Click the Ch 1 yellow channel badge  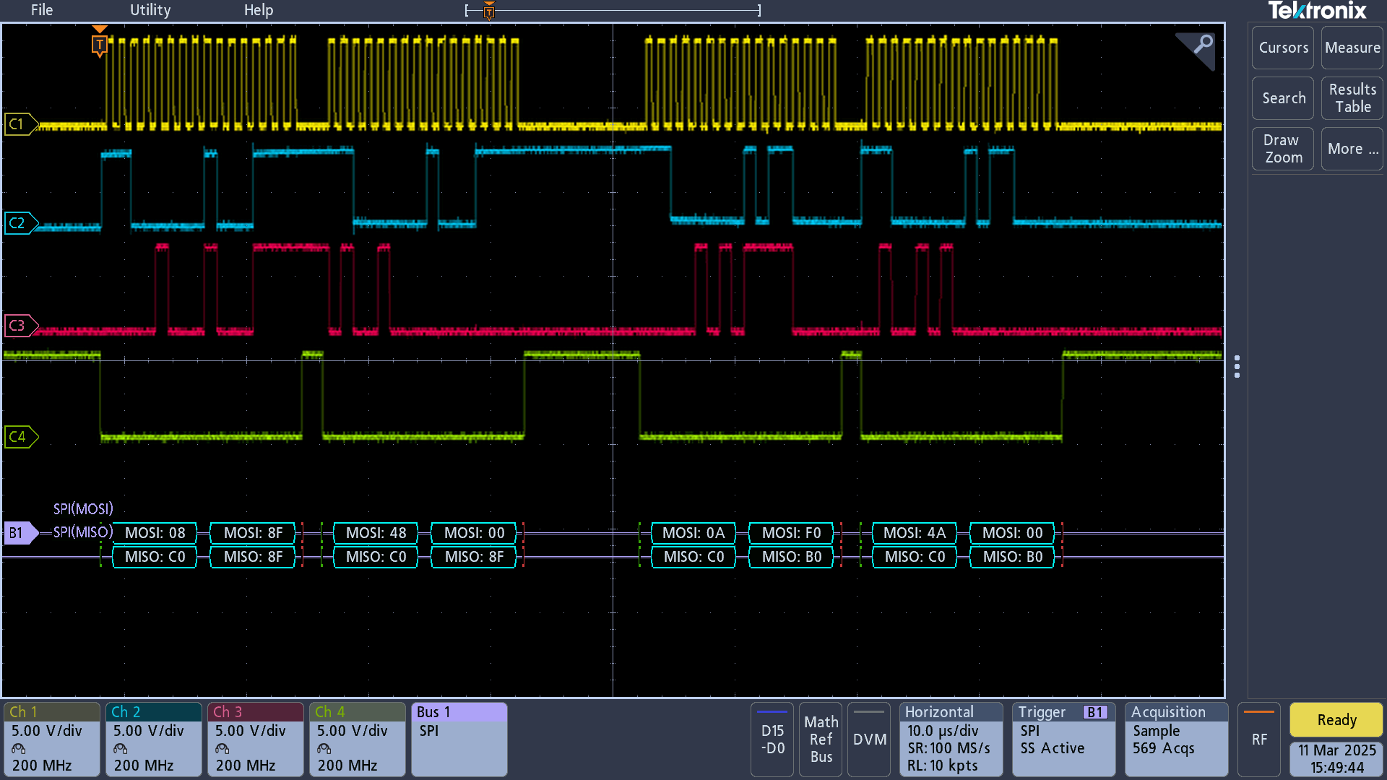51,740
